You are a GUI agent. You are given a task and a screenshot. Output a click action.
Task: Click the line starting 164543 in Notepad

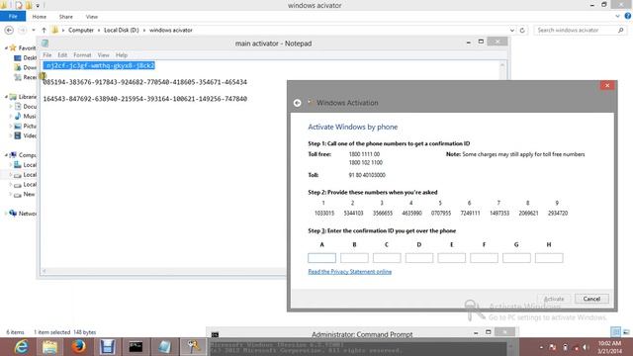(145, 99)
